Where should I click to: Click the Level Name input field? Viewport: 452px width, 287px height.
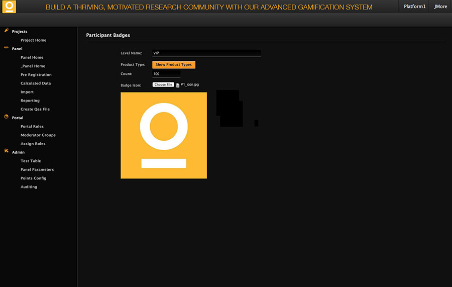coord(206,53)
